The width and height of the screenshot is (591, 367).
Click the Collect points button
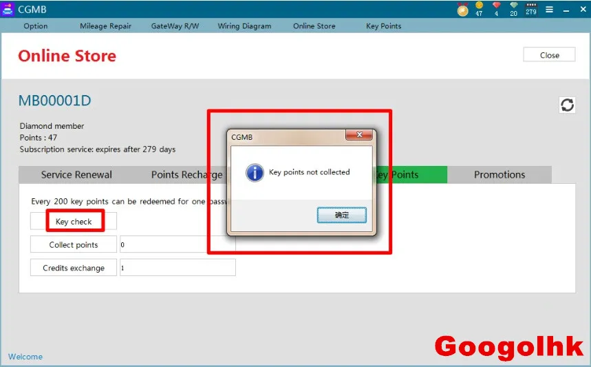tap(74, 245)
